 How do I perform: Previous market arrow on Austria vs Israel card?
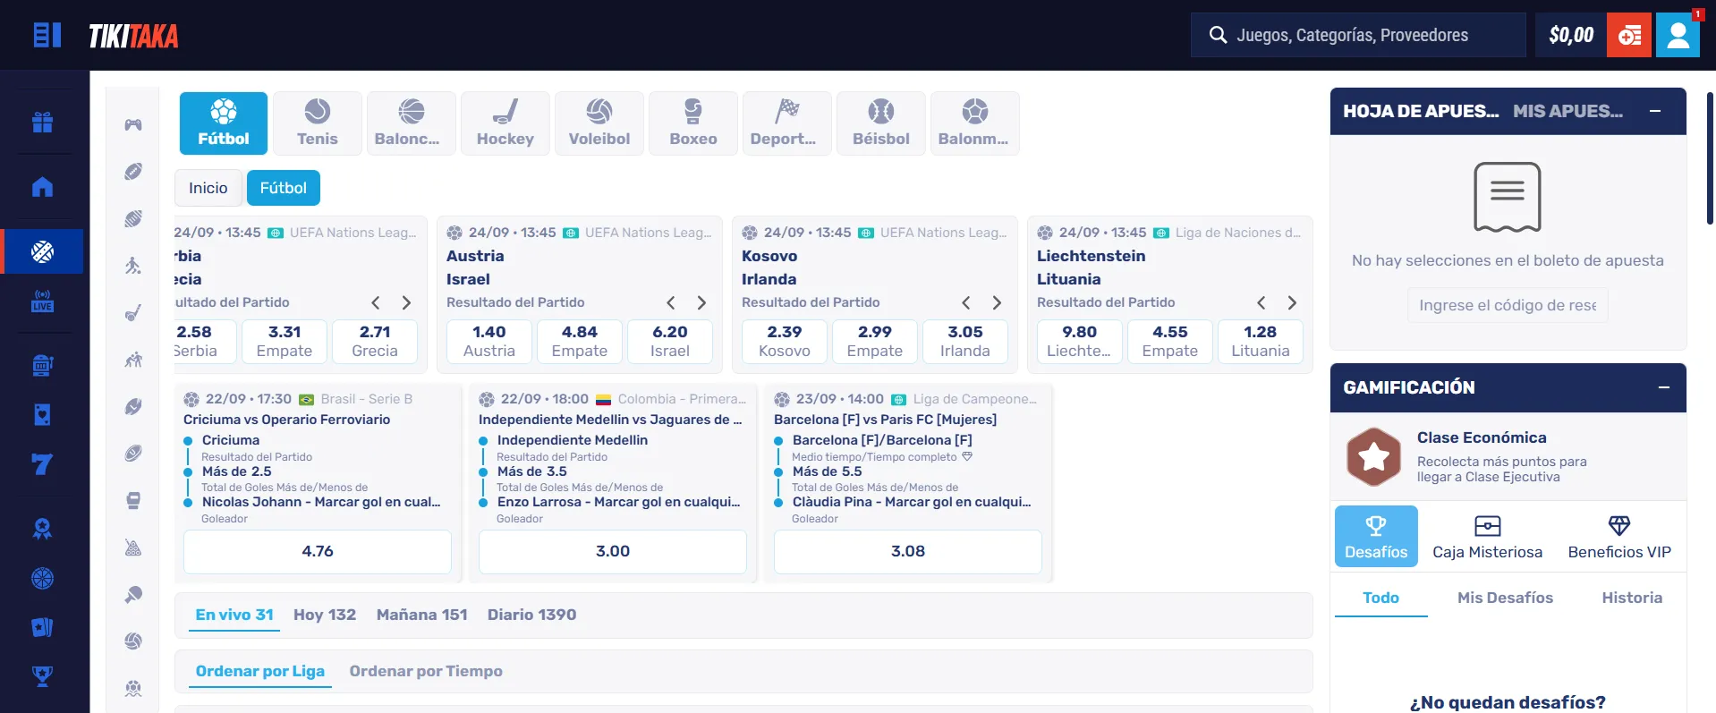point(671,302)
